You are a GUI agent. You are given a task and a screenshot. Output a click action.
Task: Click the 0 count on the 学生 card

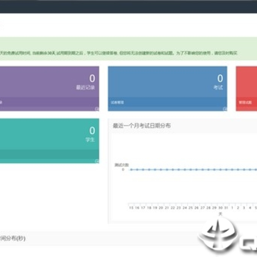[x=92, y=131]
